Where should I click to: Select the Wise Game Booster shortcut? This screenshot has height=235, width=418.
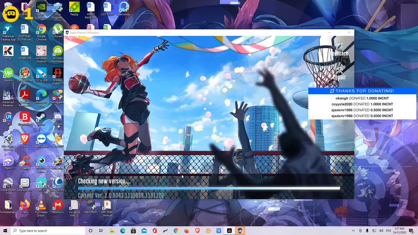[x=8, y=142]
